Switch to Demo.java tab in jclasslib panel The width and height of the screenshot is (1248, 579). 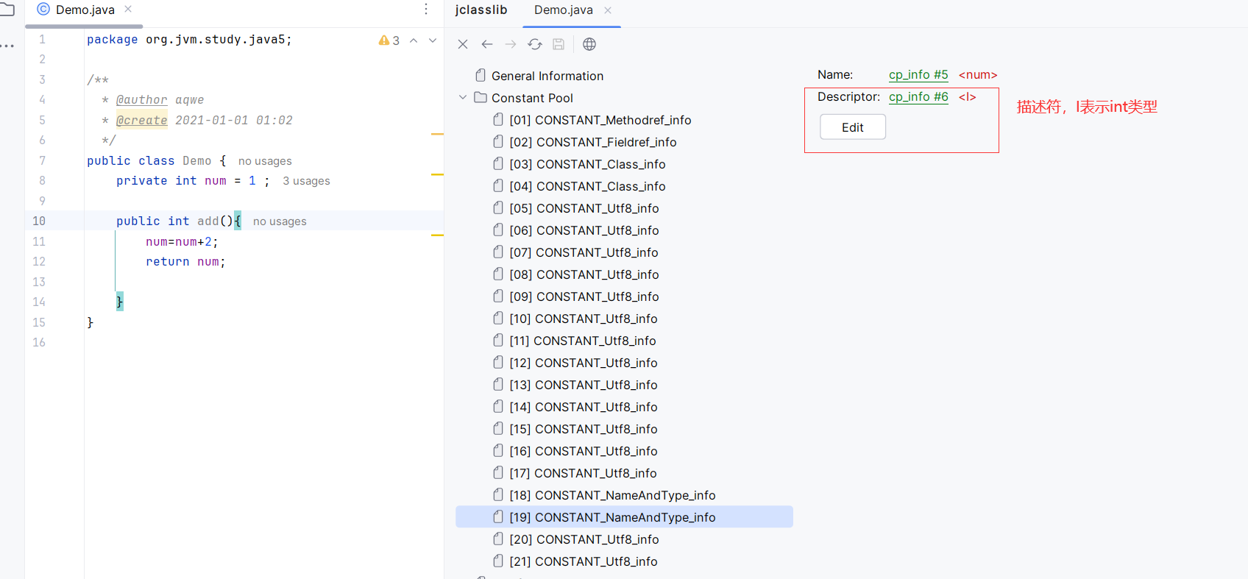(x=564, y=10)
